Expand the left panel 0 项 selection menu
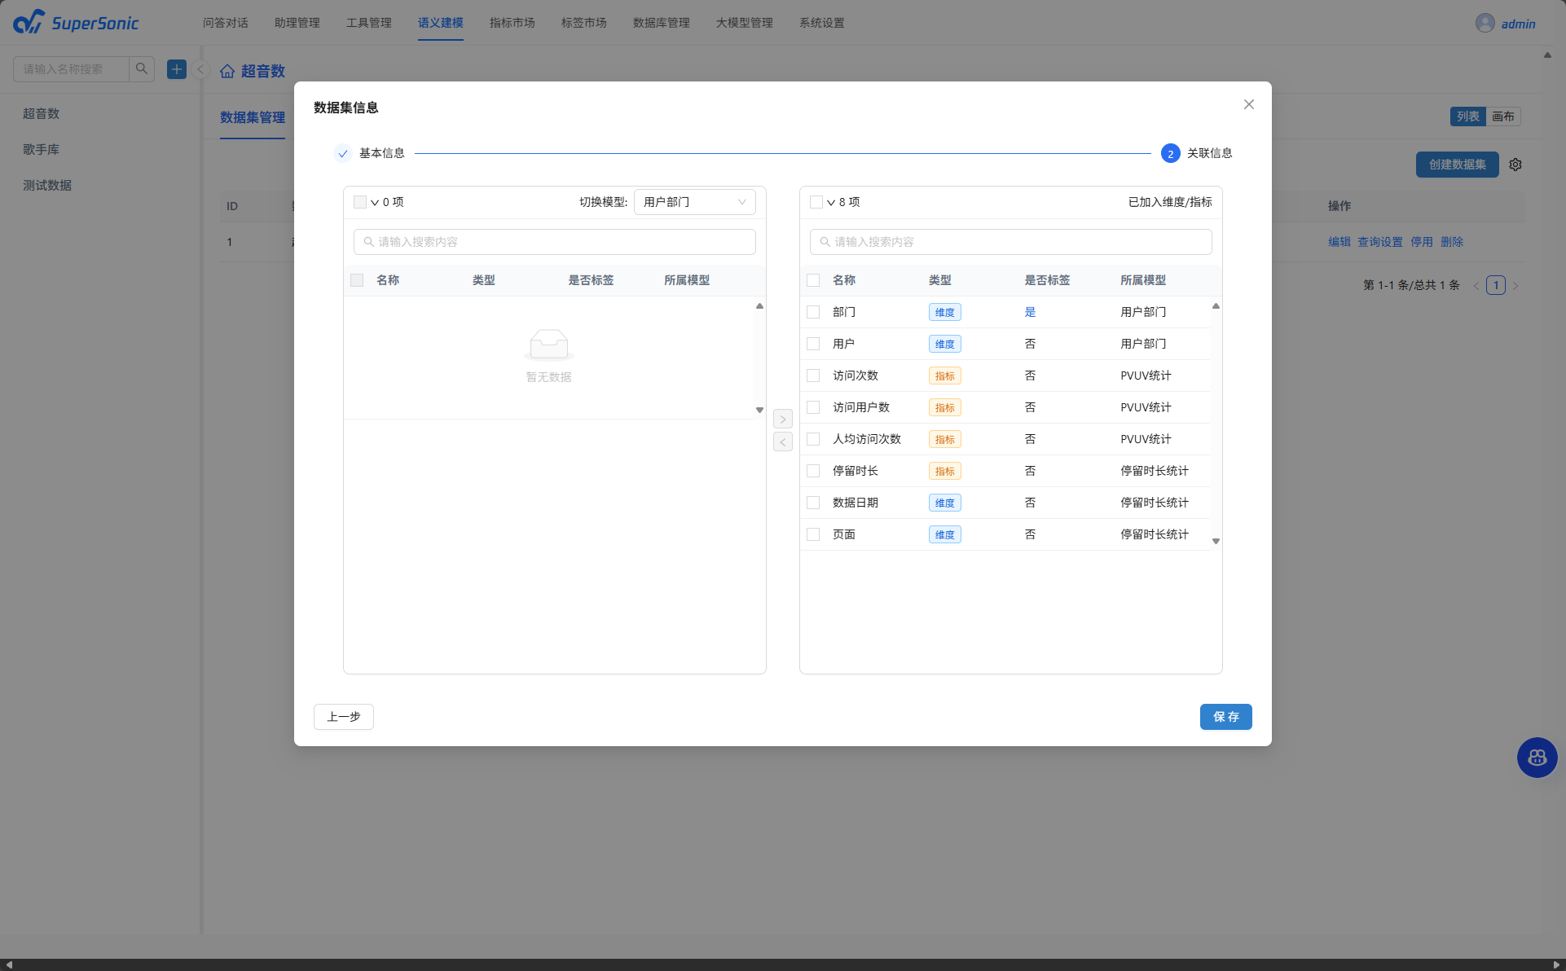1566x971 pixels. (375, 202)
